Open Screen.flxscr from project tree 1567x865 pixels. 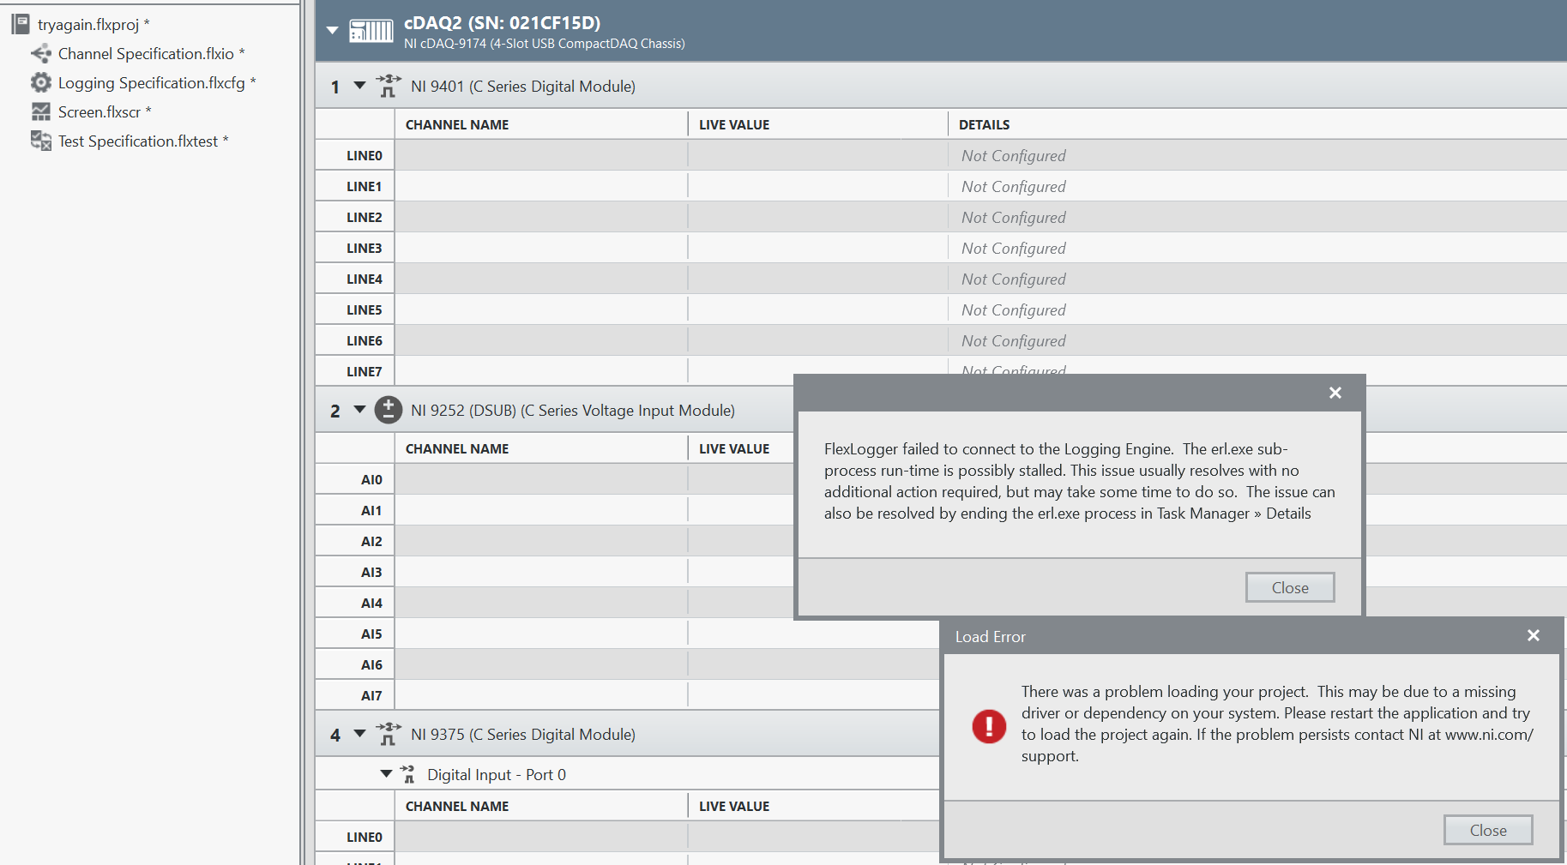(x=99, y=111)
